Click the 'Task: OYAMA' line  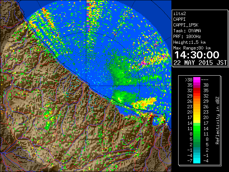[x=187, y=31]
